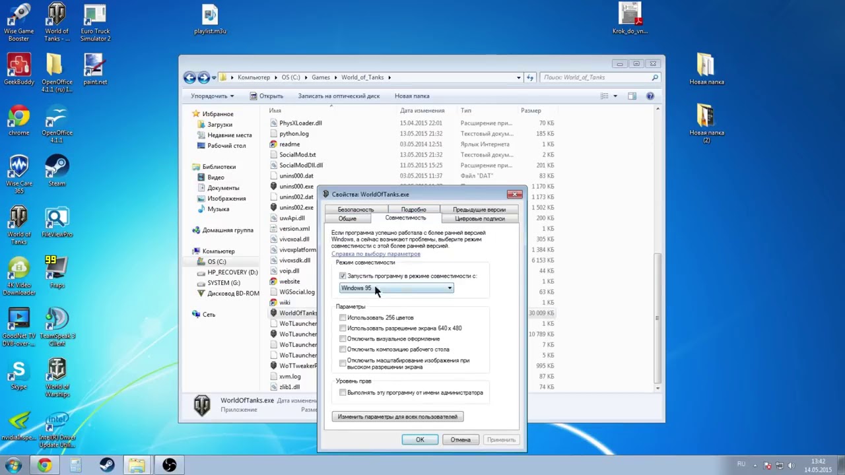Screen dimensions: 845x475
Task: Click Новая папка toolbar button
Action: tap(412, 96)
